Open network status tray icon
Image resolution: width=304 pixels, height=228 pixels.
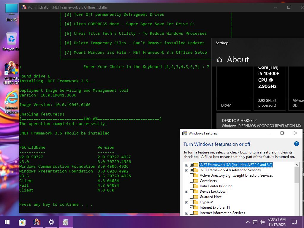point(255,222)
